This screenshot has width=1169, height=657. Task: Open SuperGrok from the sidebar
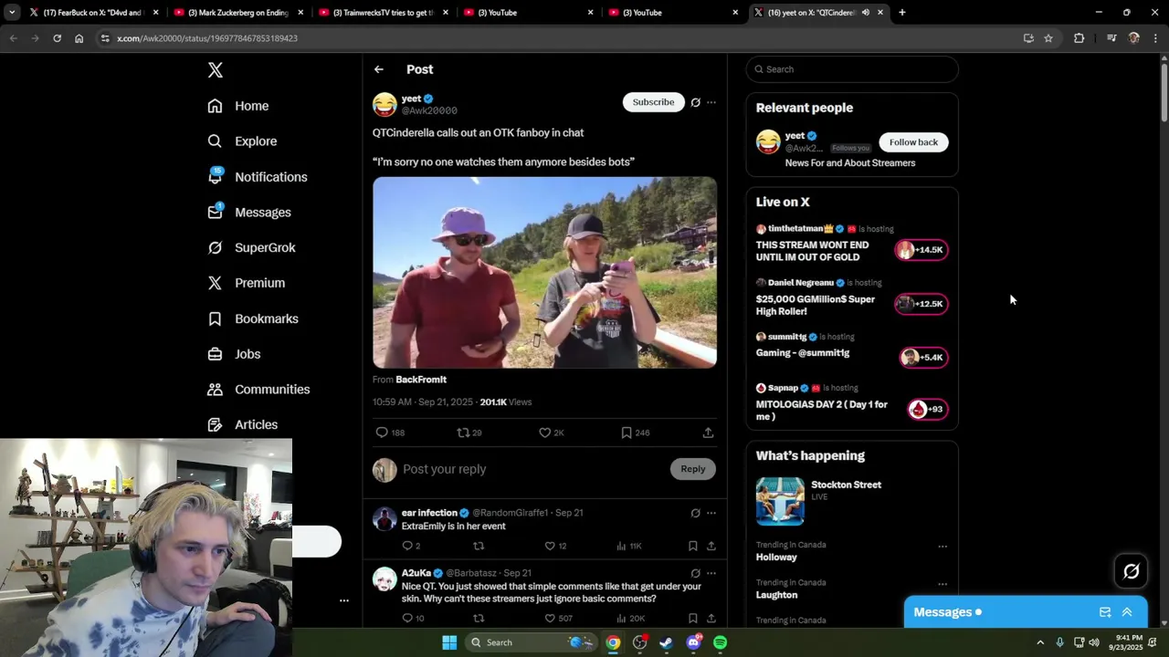point(251,247)
